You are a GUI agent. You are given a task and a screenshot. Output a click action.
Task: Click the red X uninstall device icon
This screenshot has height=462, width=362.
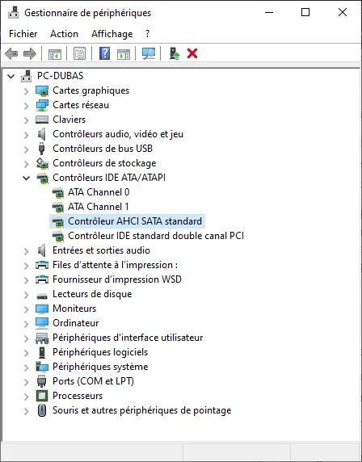[192, 53]
